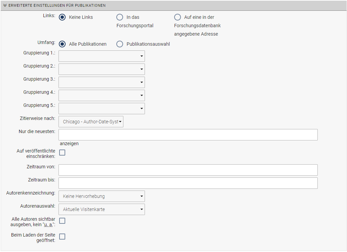The height and width of the screenshot is (252, 347).
Task: Check 'Beim Laden der Seite geöffnet' box
Action: [62, 237]
